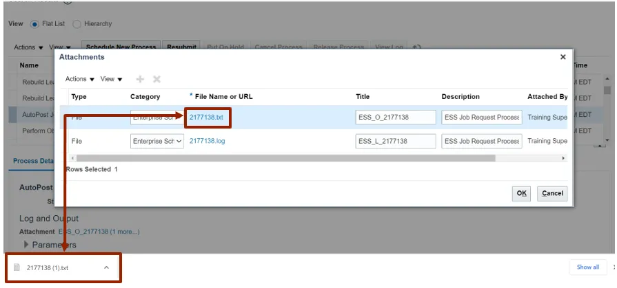
Task: Click the Description field in the 2177138.log row
Action: click(x=482, y=142)
